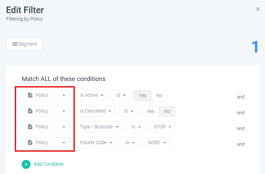The height and width of the screenshot is (174, 265).
Task: Click the Add Condition link text
Action: [x=48, y=164]
